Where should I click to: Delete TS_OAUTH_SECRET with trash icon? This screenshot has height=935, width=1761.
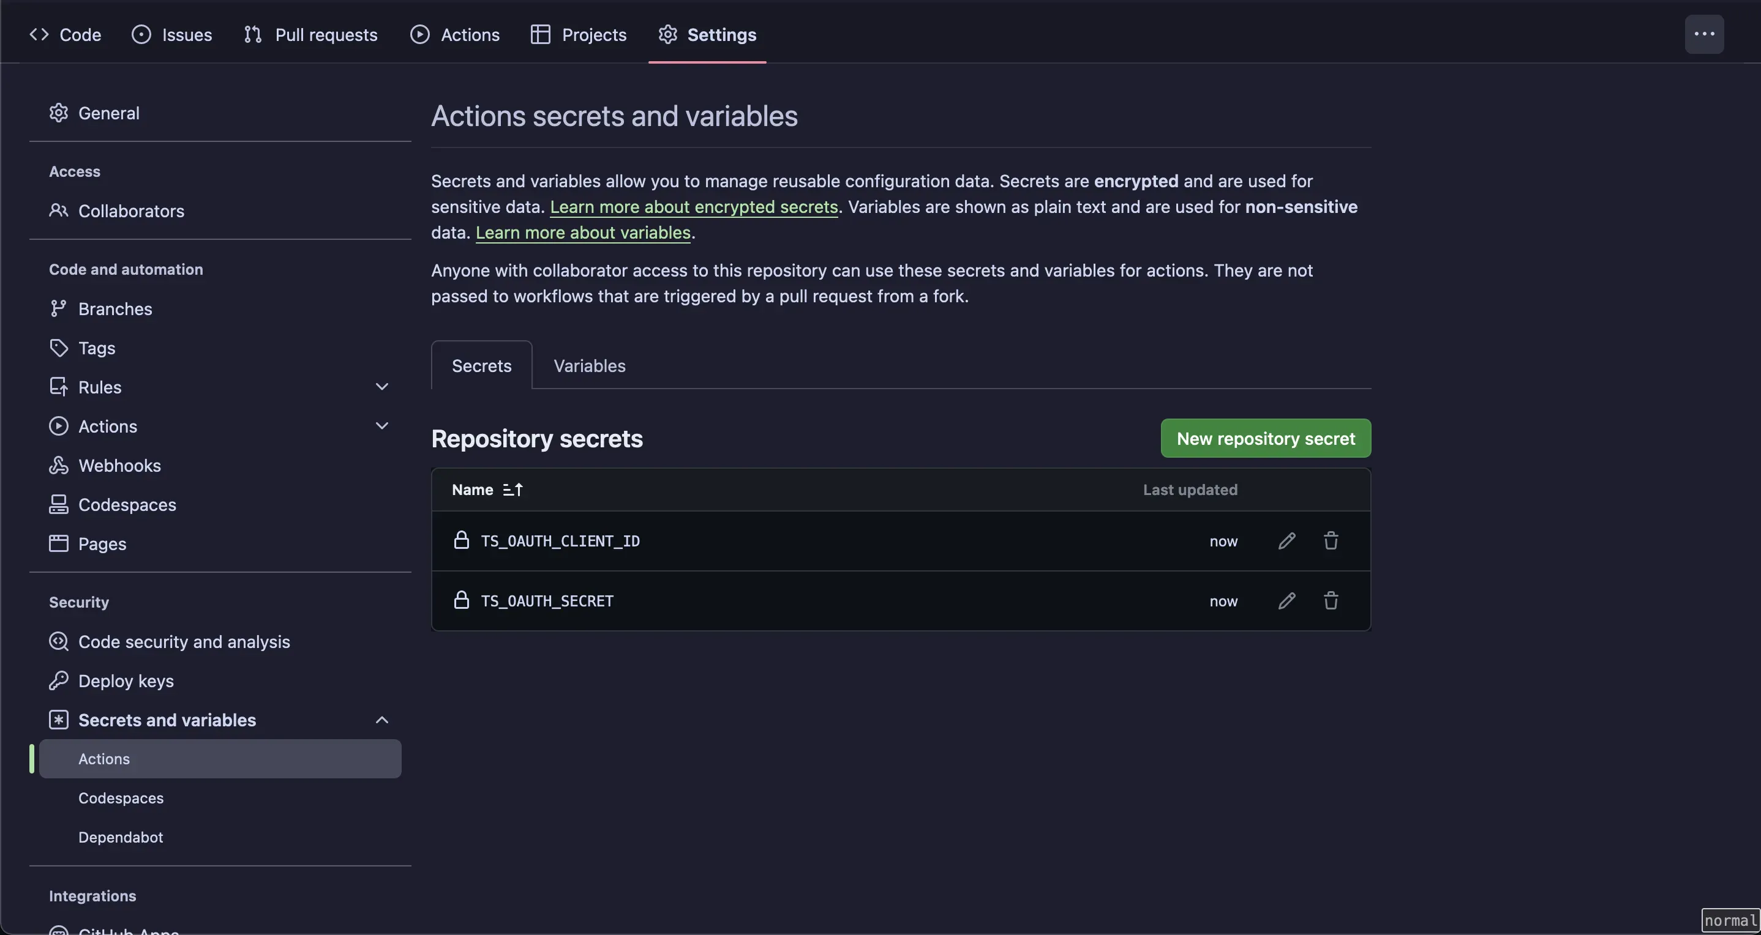[x=1331, y=601]
